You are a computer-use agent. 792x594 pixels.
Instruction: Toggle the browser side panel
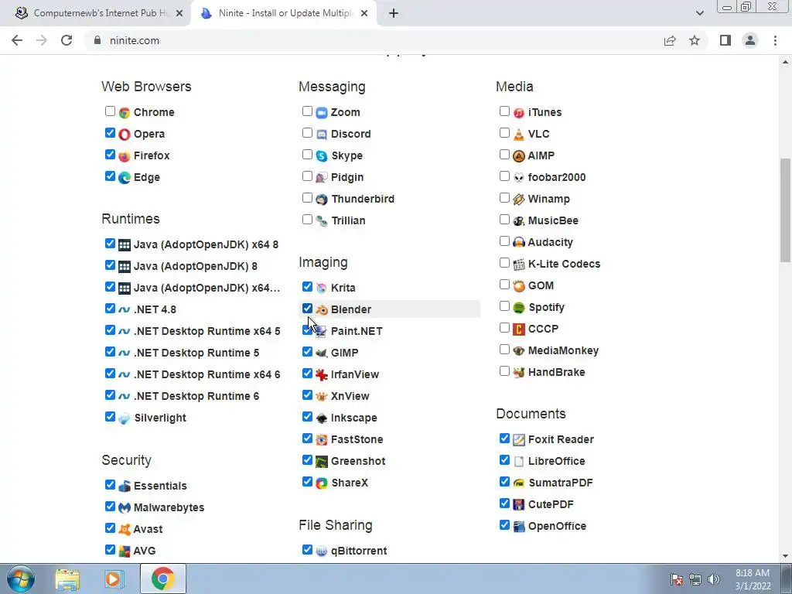tap(725, 40)
